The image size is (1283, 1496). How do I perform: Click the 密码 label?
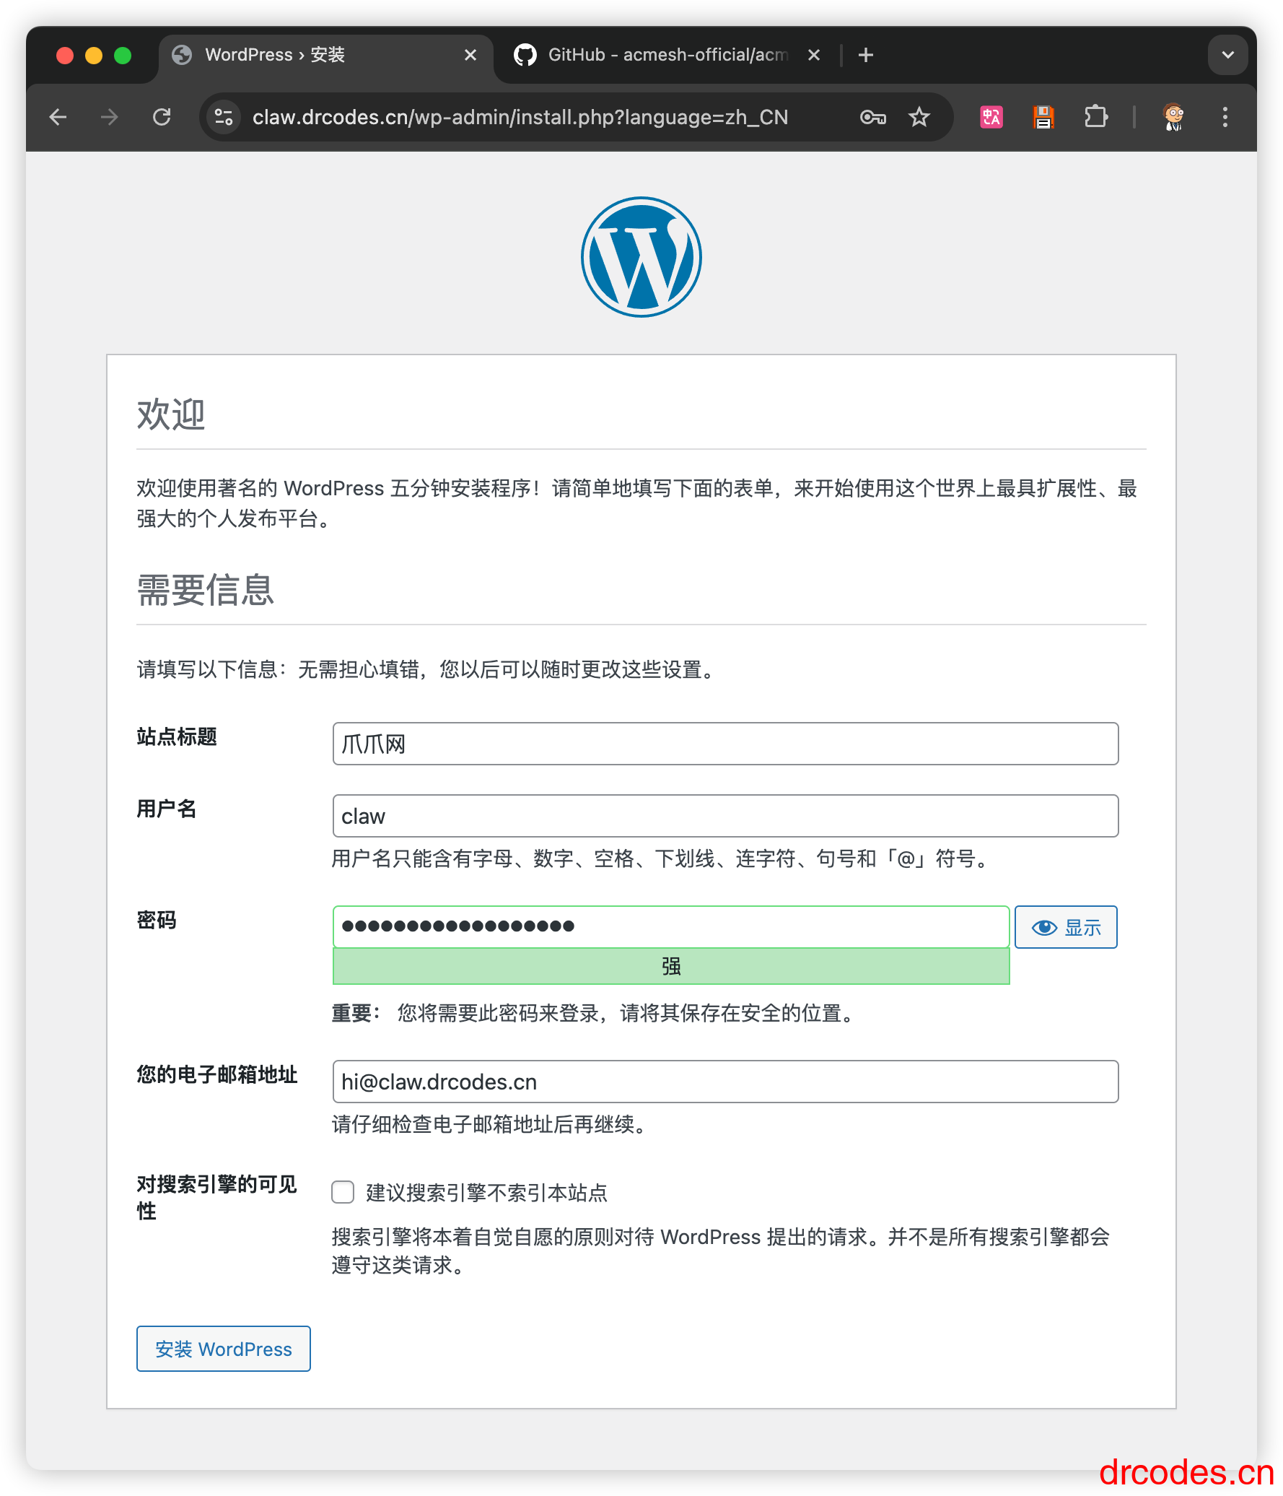(157, 920)
